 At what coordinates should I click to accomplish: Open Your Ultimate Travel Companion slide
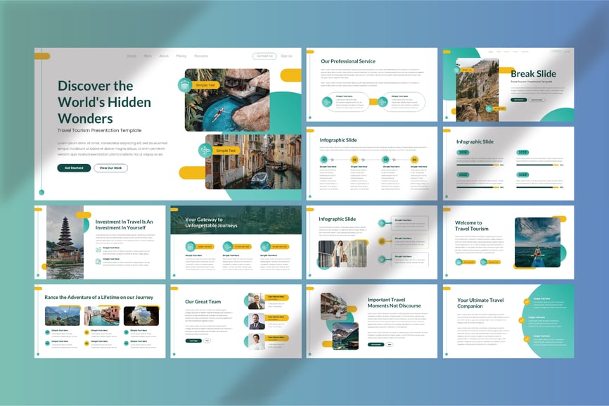click(508, 321)
